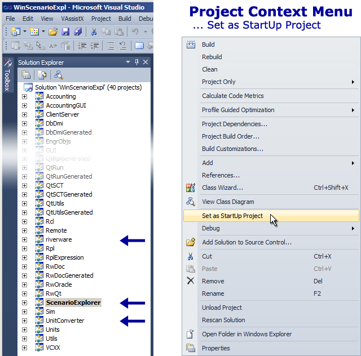This screenshot has width=361, height=356.
Task: Open the Project menu
Action: click(x=101, y=19)
